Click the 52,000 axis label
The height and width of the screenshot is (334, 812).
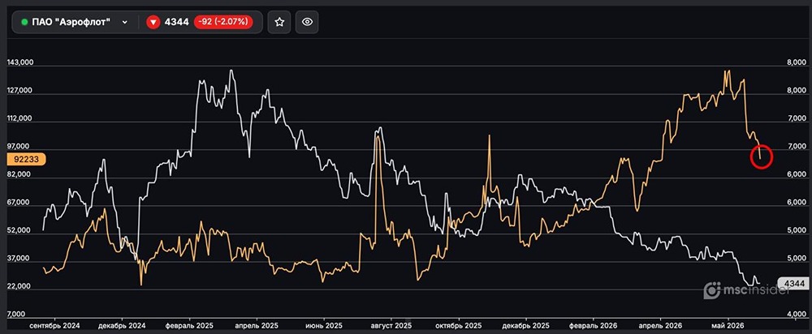19,230
